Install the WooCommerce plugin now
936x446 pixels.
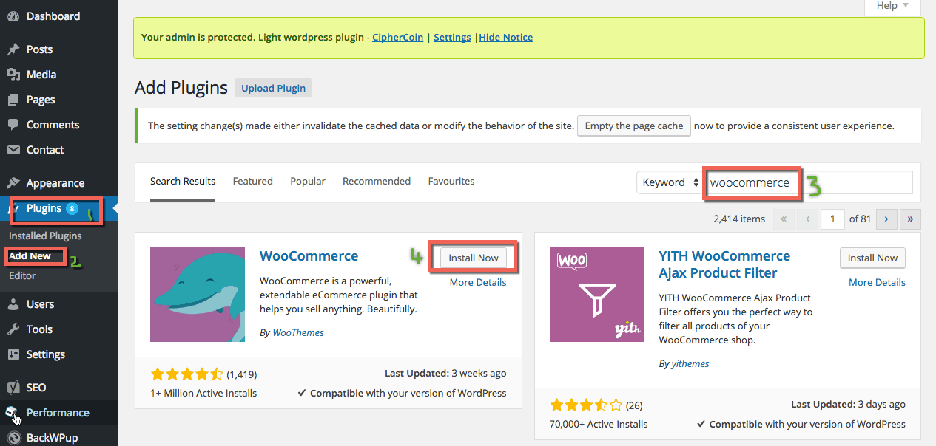474,258
